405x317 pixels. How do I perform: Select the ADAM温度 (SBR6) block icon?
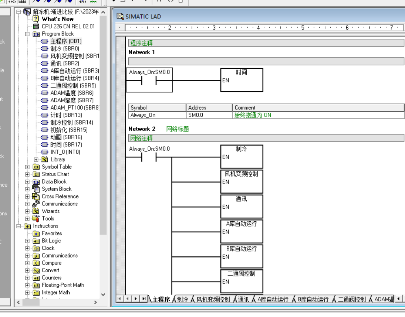[45, 93]
